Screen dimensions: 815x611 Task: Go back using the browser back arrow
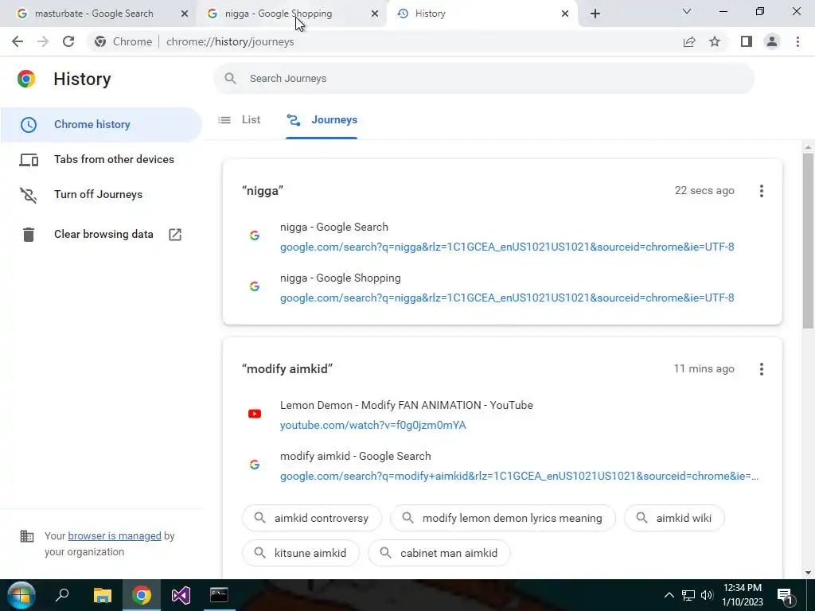[18, 41]
